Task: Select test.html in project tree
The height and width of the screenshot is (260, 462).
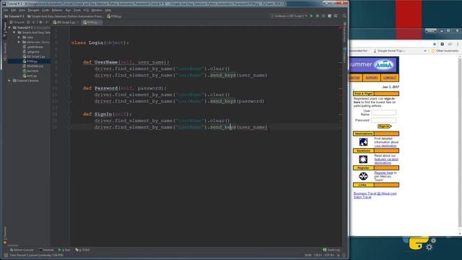Action: (32, 71)
